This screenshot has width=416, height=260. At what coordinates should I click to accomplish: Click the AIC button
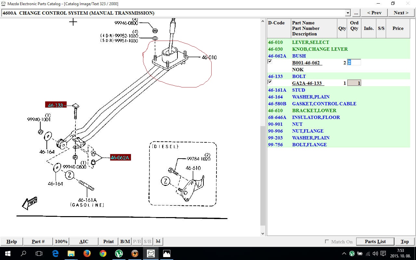[x=84, y=241]
